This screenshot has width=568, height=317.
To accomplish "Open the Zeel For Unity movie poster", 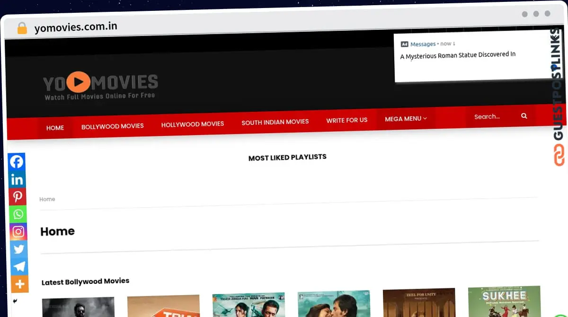I will tap(419, 302).
